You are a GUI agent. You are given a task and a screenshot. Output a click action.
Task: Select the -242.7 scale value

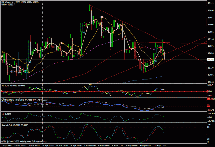210,95
